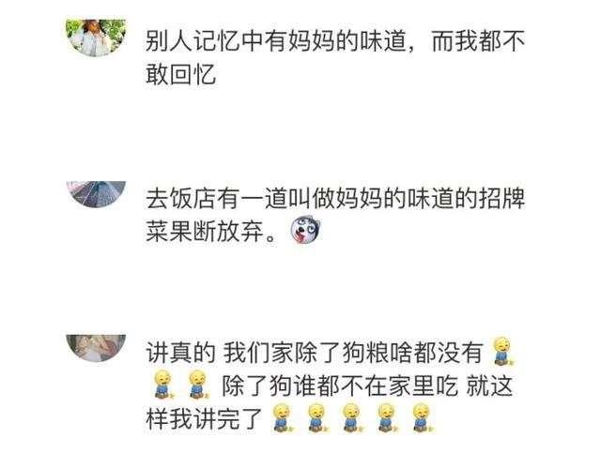Image resolution: width=601 pixels, height=453 pixels.
Task: Click the husky dog emoji after 菜果断放弃
Action: click(x=305, y=230)
